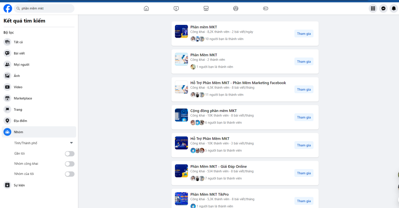Join 'Cộng đồng phần mềm MKT' group
The image size is (399, 208).
click(304, 117)
